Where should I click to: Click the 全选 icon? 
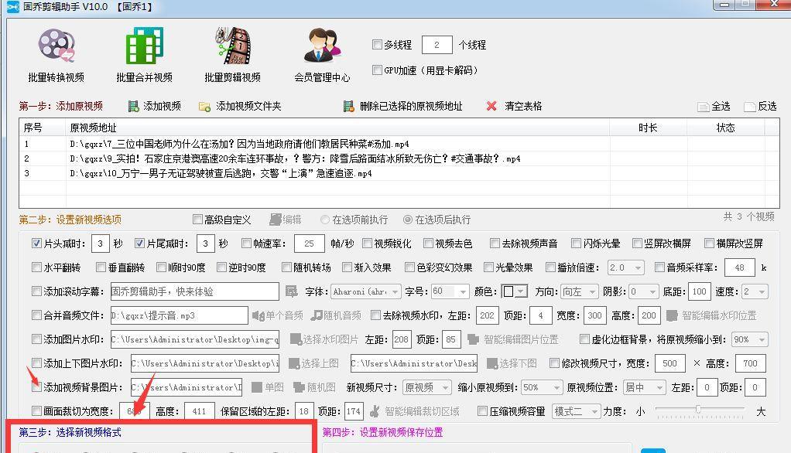coord(704,107)
